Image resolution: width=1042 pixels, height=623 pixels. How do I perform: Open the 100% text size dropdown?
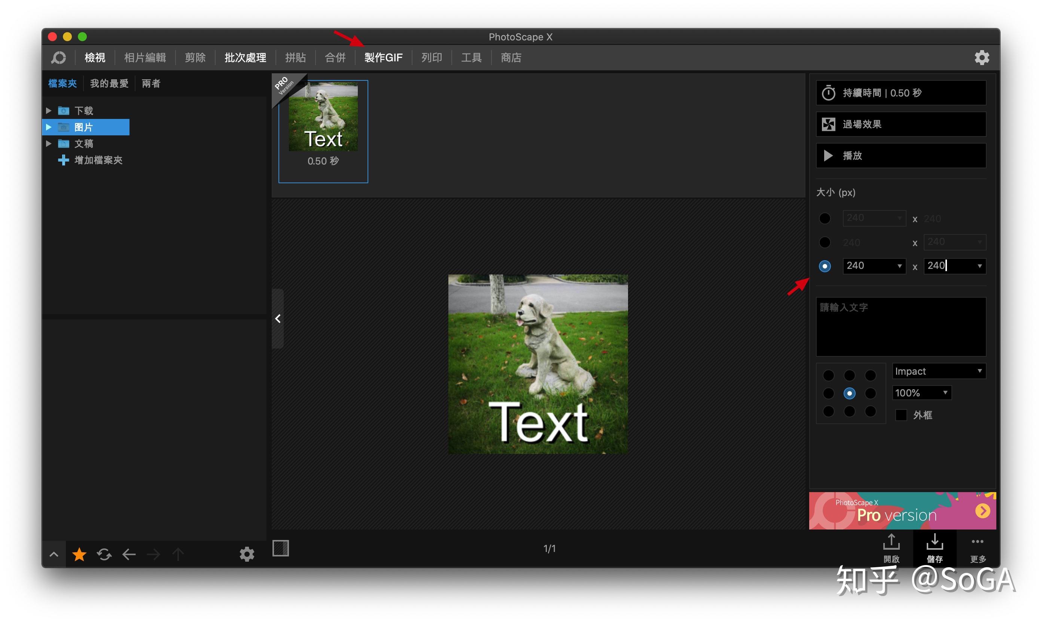coord(921,393)
